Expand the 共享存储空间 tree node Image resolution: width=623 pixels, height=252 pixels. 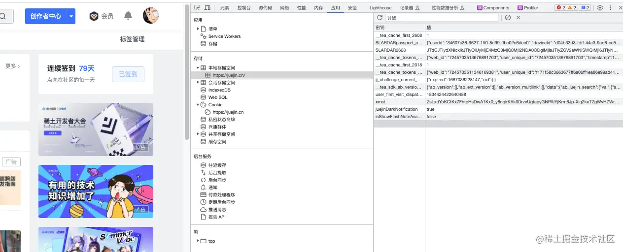tap(198, 134)
